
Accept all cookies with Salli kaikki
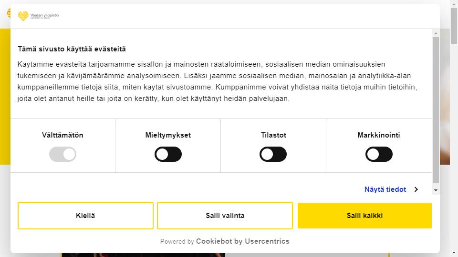[x=364, y=216]
